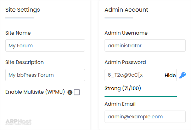Click the Admin Password label
The width and height of the screenshot is (191, 130).
(x=125, y=62)
